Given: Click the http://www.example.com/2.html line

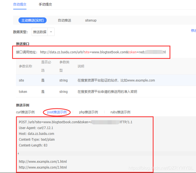Looking at the screenshot, I should (x=43, y=167).
